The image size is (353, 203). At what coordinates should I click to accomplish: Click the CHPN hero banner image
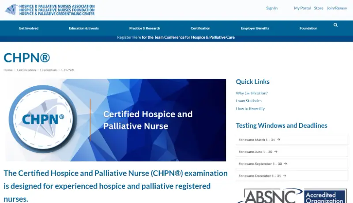pos(116,120)
